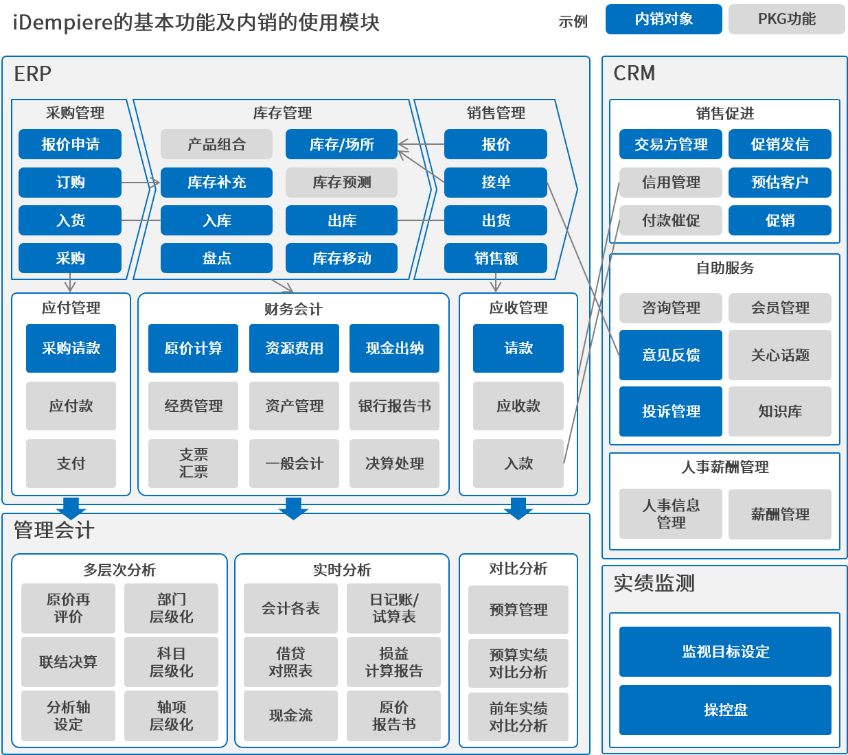
Task: Select the 付款催促 module box
Action: 671,220
